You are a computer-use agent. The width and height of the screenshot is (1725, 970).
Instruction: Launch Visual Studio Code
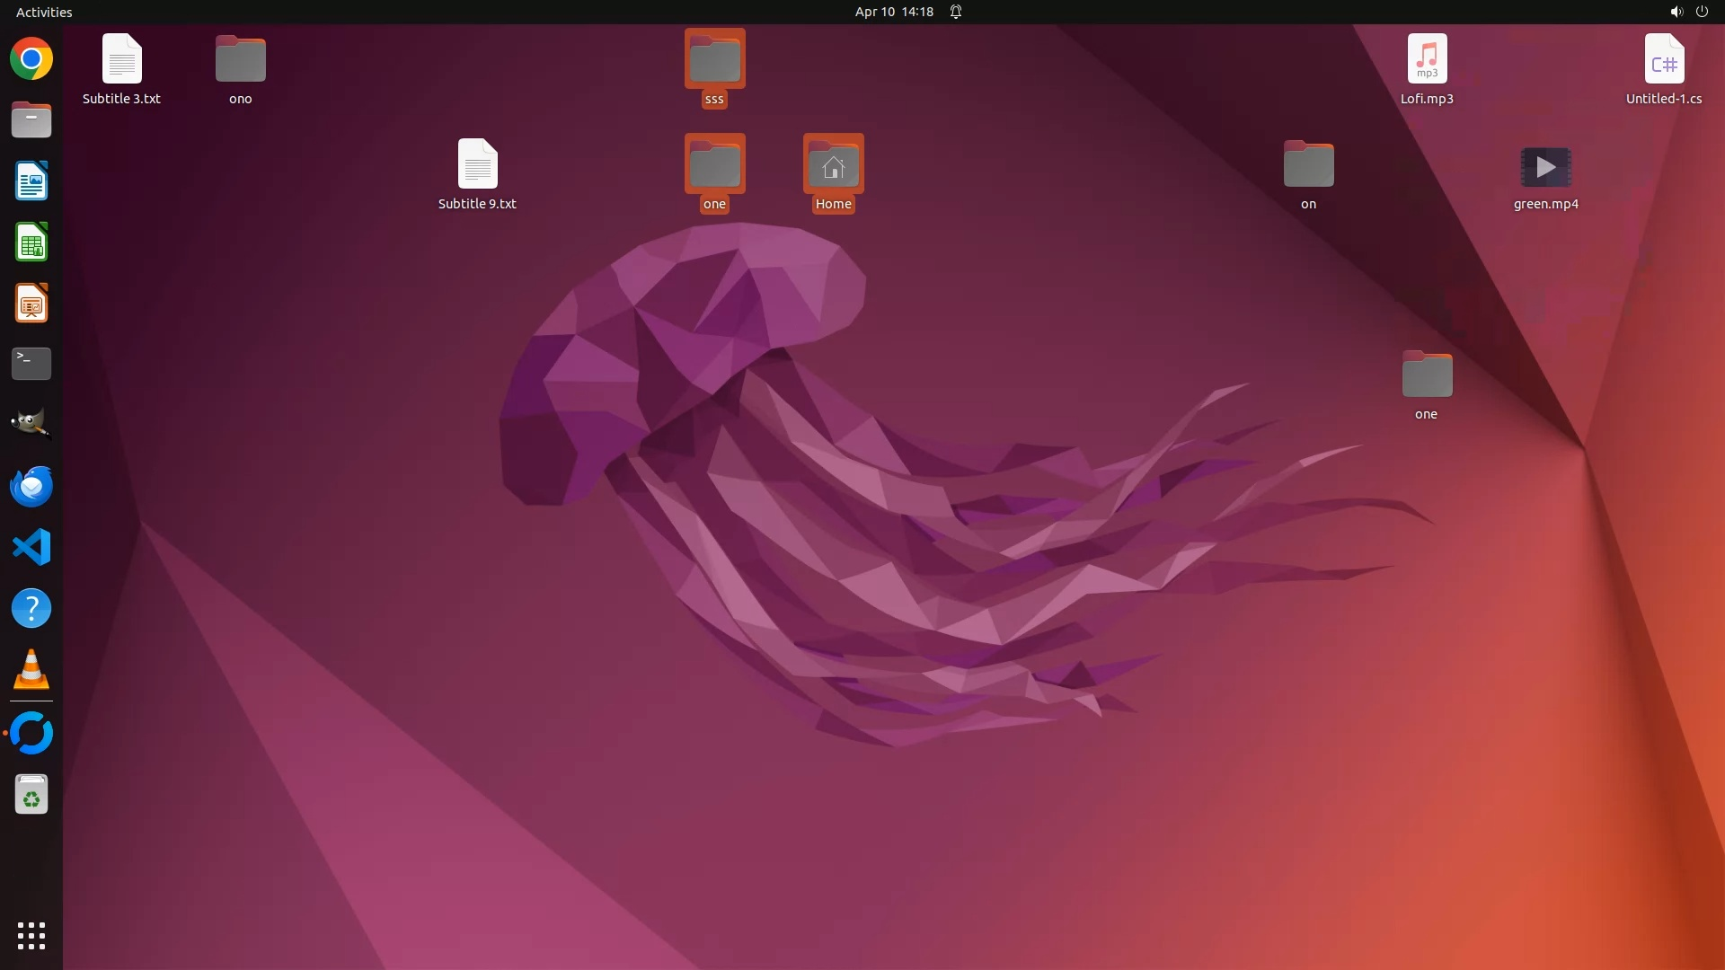coord(31,547)
